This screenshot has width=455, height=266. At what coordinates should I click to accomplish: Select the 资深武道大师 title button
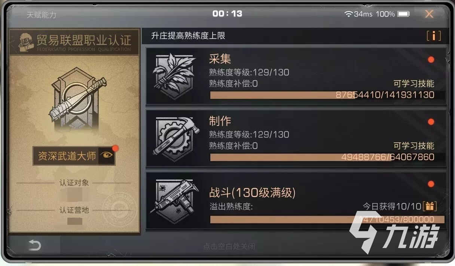[x=74, y=156]
